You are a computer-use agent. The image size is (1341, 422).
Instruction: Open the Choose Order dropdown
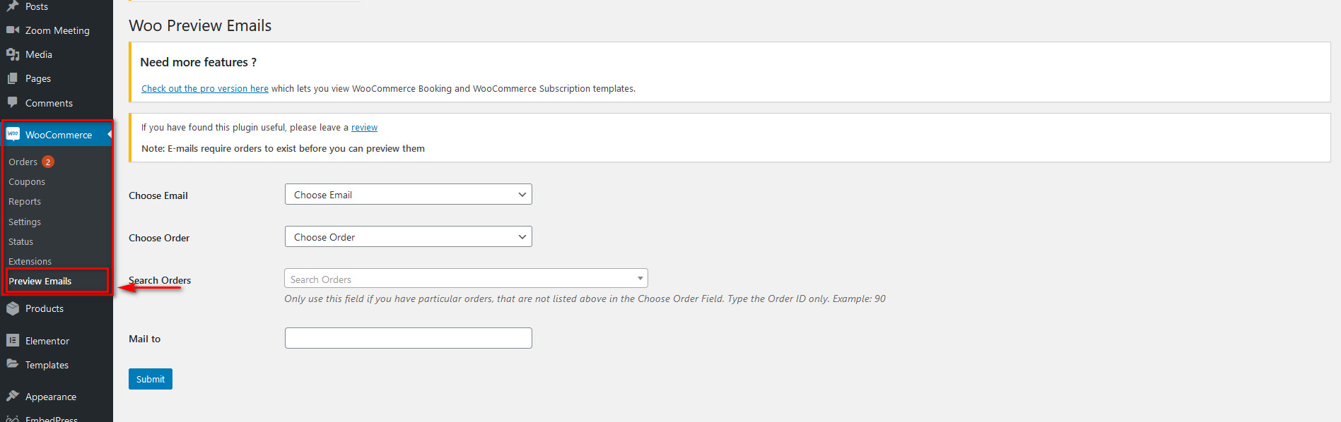[x=409, y=236]
